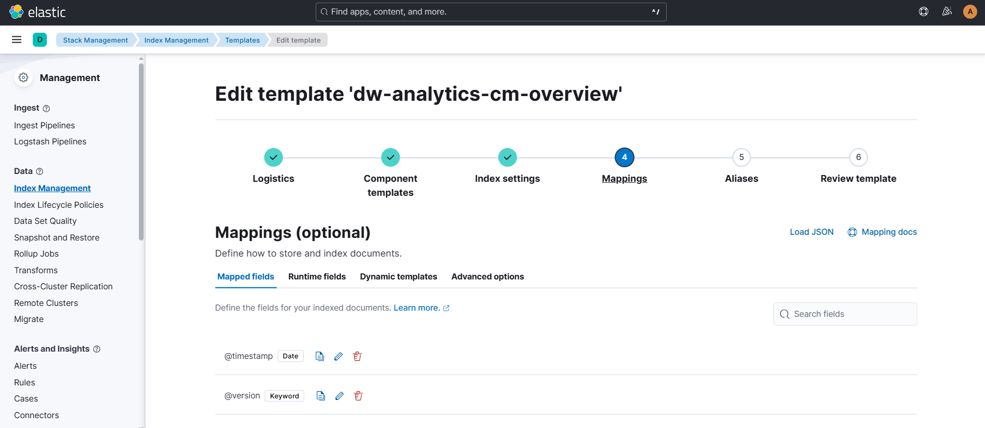The width and height of the screenshot is (985, 428).
Task: Click the Keyword type badge
Action: point(284,396)
